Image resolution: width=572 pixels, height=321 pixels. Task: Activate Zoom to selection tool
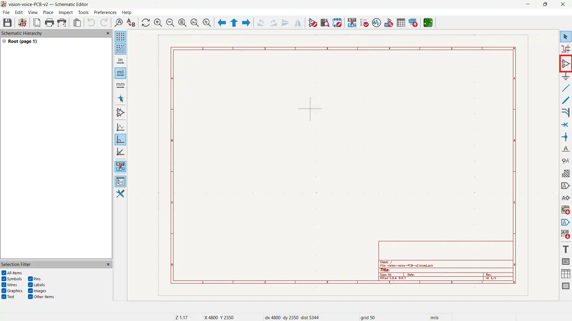click(207, 23)
